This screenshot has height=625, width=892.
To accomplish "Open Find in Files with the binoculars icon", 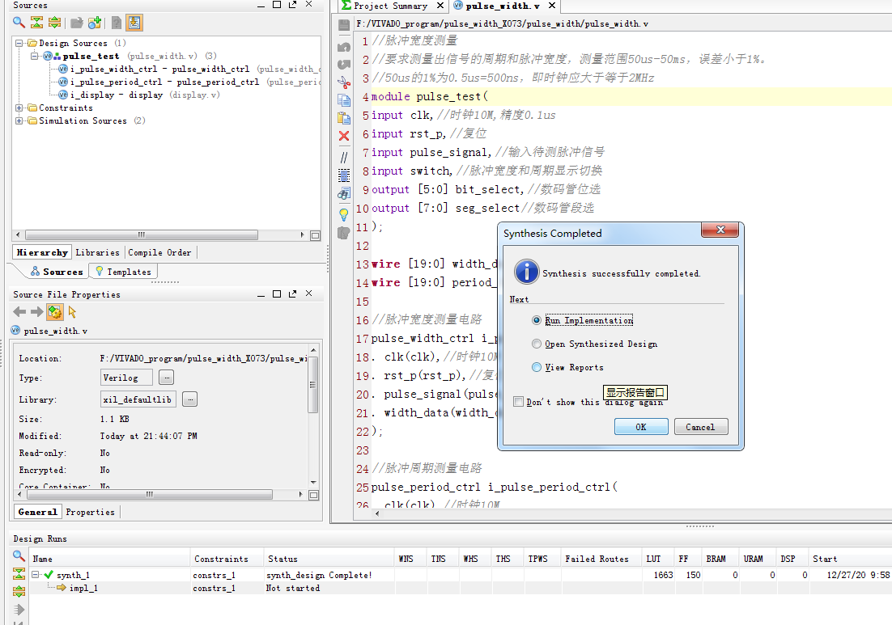I will [344, 193].
